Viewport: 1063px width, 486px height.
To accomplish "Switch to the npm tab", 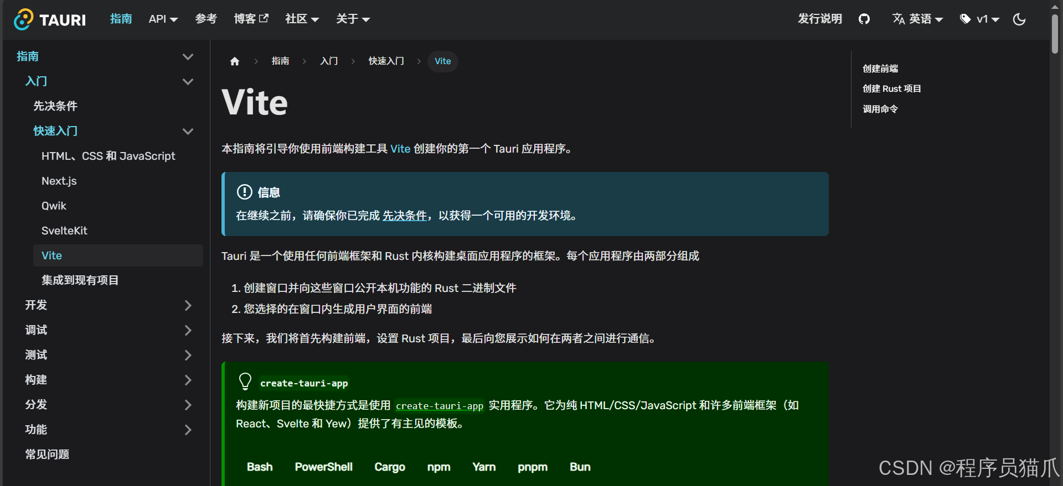I will click(438, 467).
